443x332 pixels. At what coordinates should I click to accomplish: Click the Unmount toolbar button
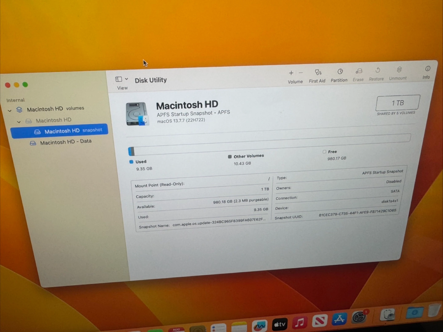tap(398, 73)
